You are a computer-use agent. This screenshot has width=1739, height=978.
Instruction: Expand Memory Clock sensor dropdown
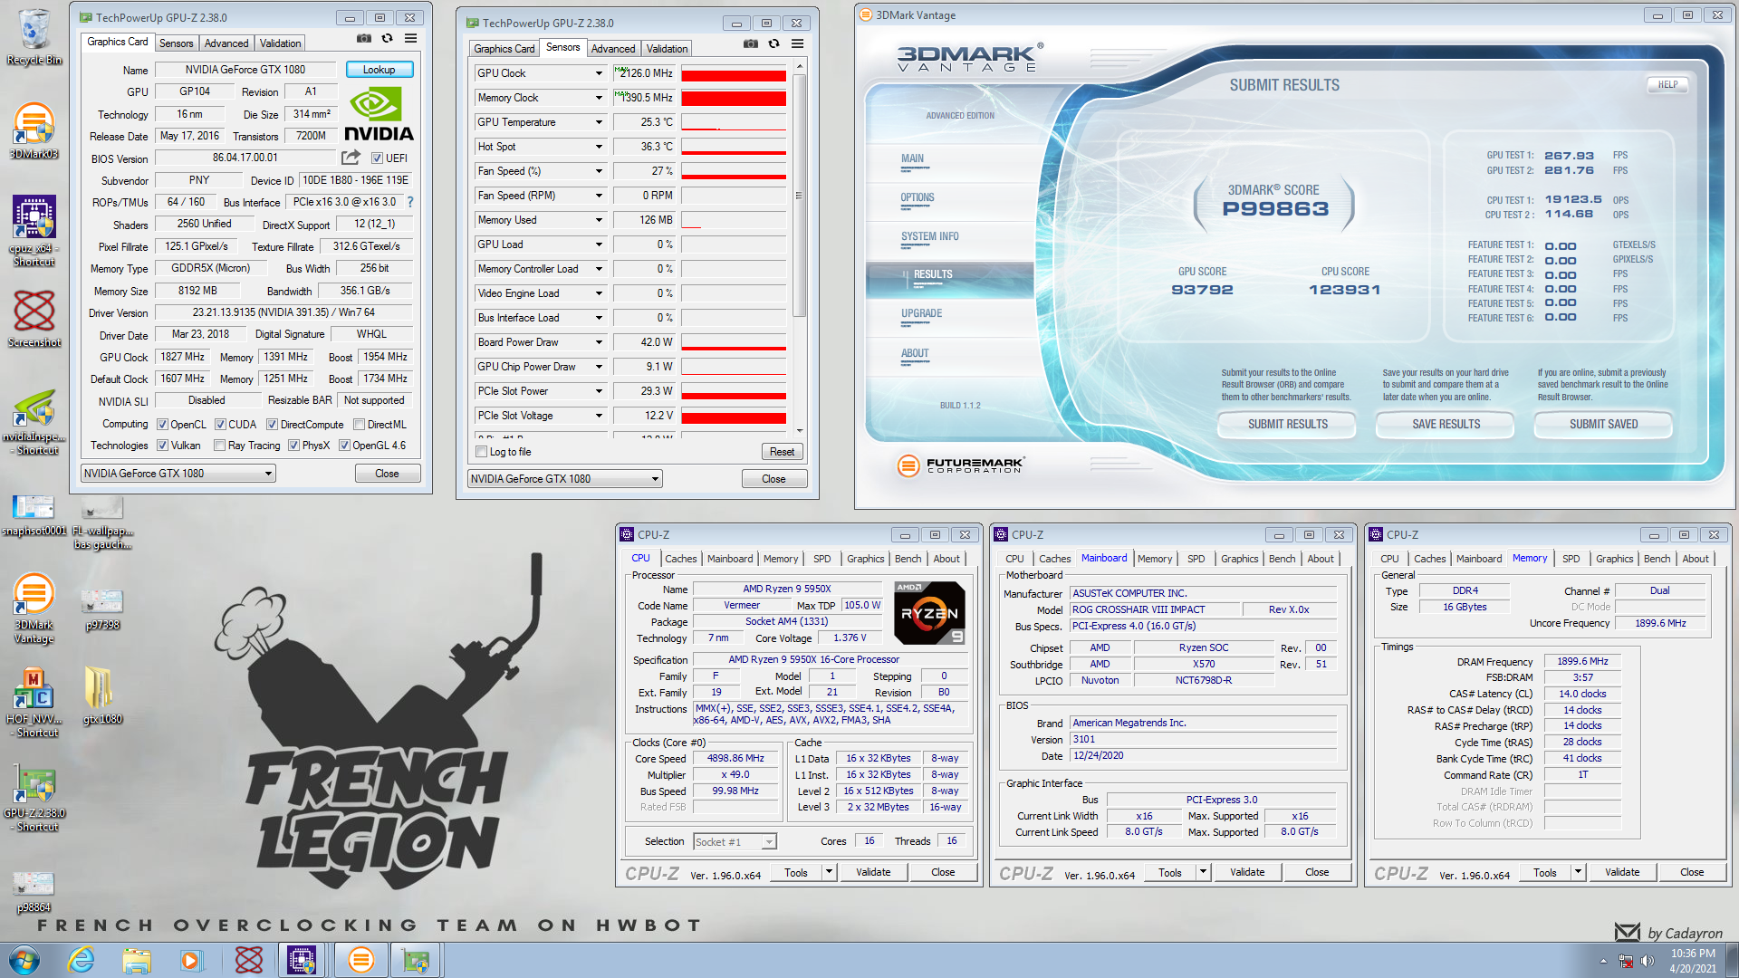coord(599,98)
